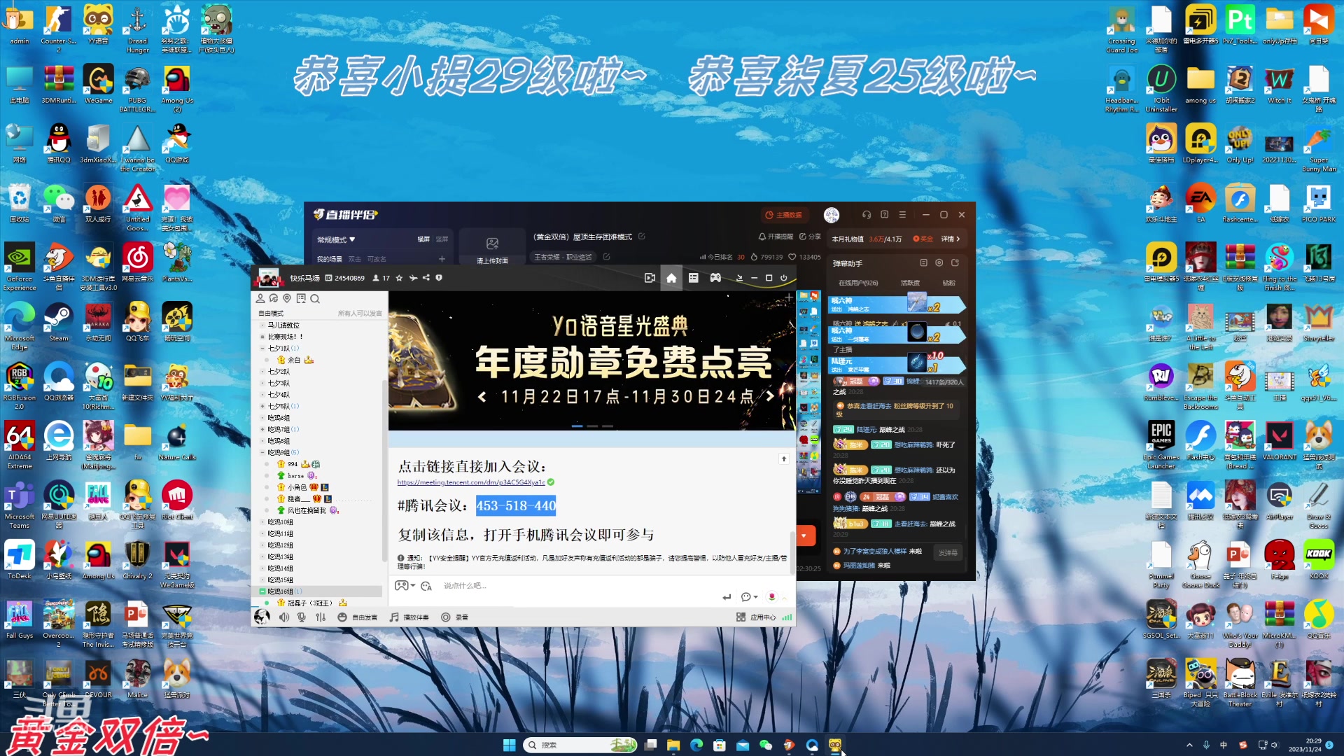Click the taskbar search box

click(580, 745)
